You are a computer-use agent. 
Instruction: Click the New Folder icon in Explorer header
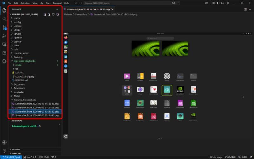click(x=49, y=14)
